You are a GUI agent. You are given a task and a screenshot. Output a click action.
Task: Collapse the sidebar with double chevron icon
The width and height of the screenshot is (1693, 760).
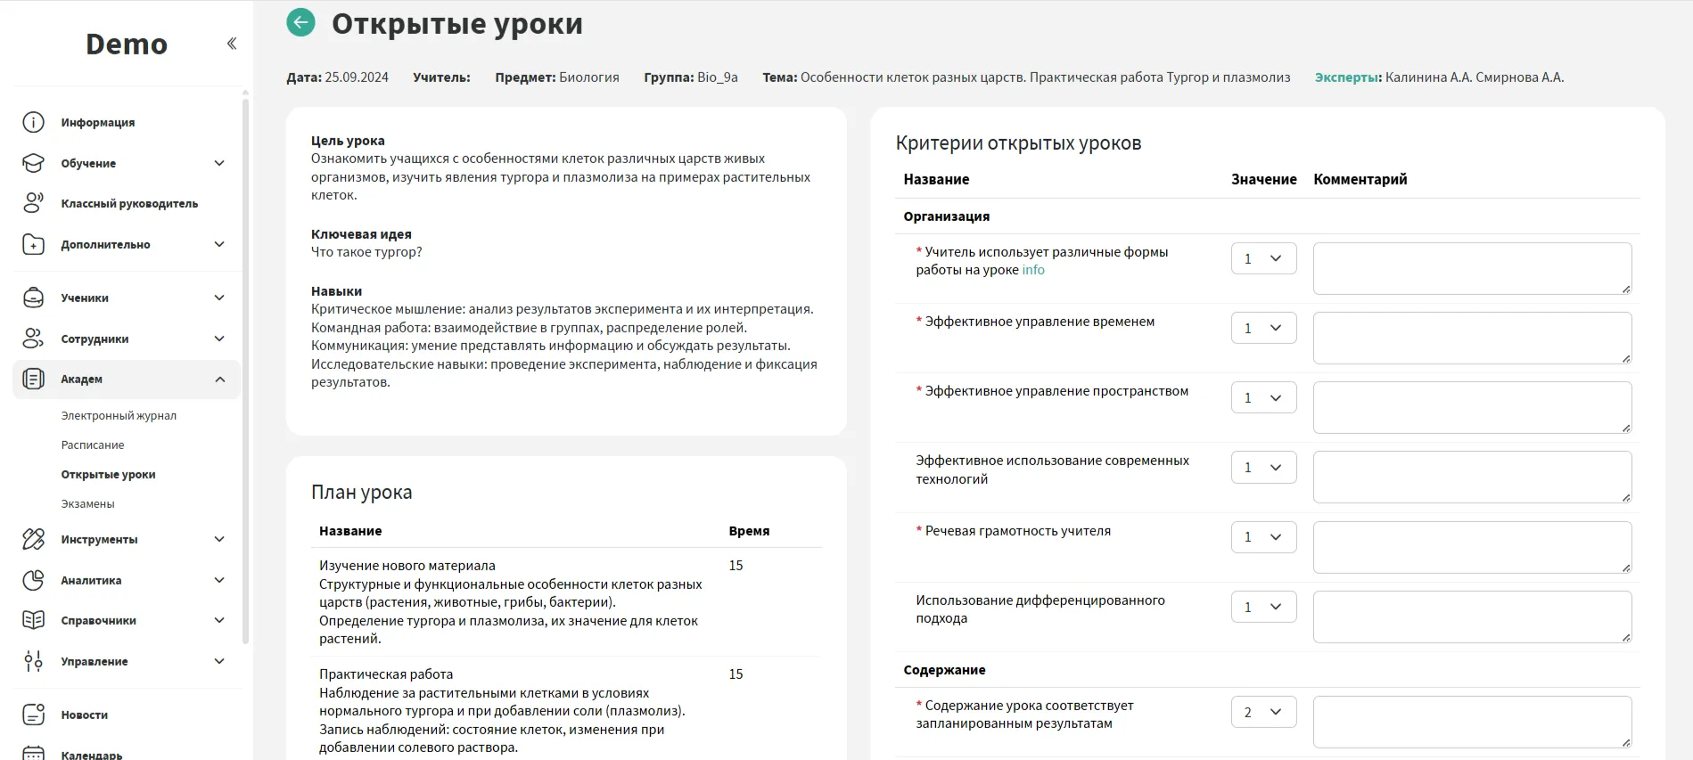point(232,44)
